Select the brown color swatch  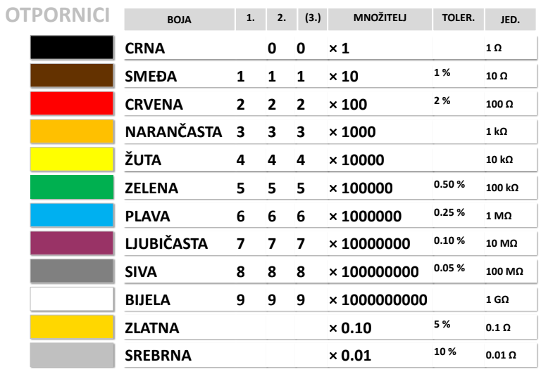[x=71, y=75]
